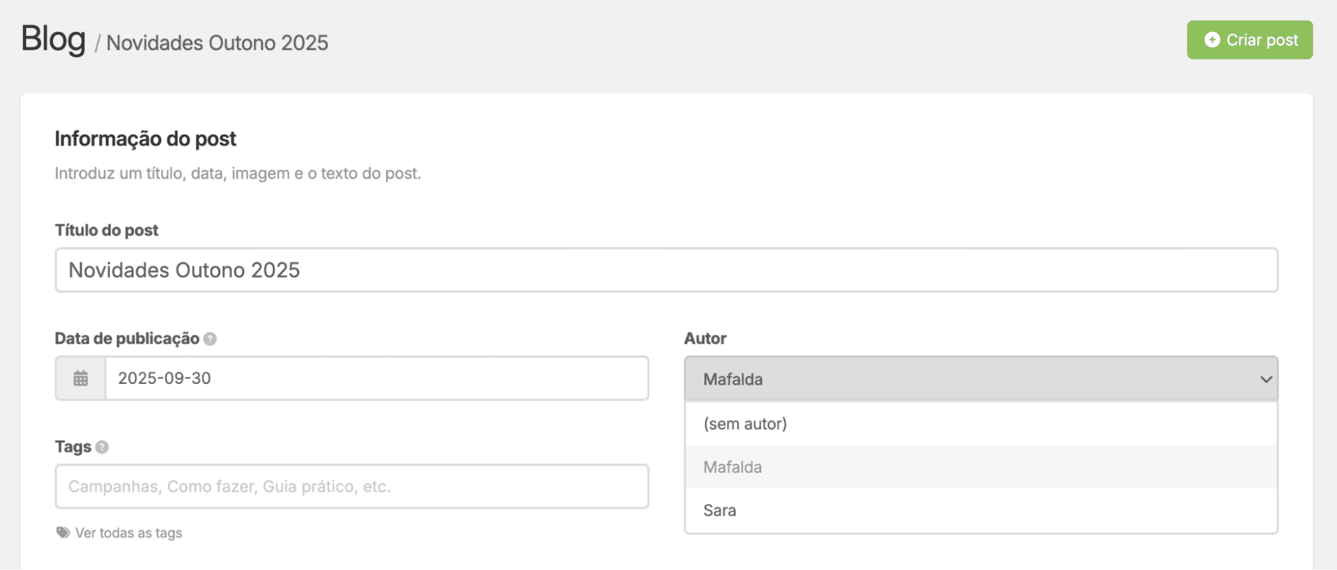
Task: Click the Informação do post section heading
Action: tap(145, 138)
